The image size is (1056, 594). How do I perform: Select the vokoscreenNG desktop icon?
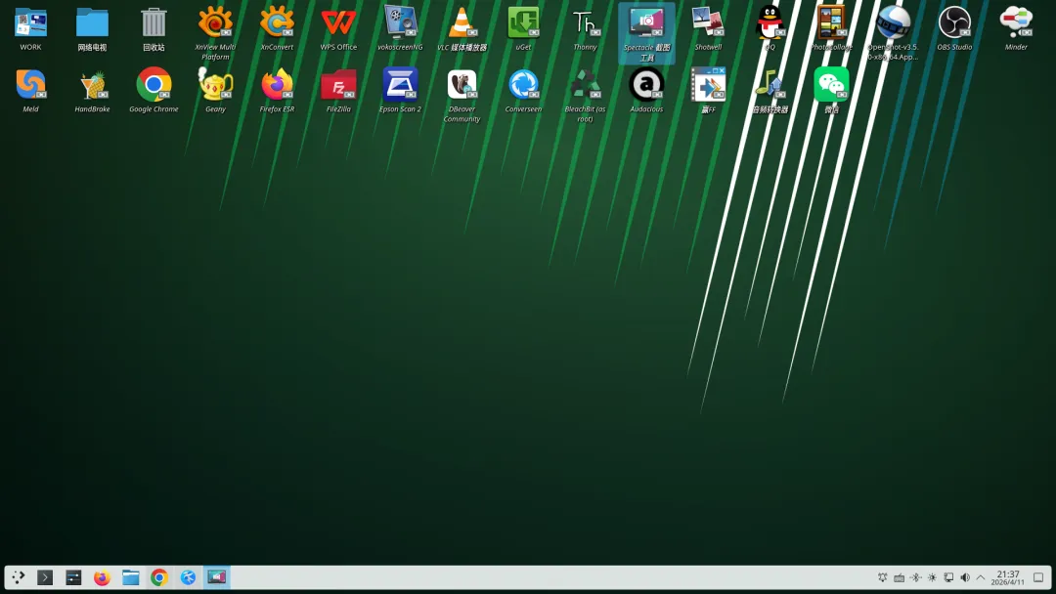click(x=400, y=22)
